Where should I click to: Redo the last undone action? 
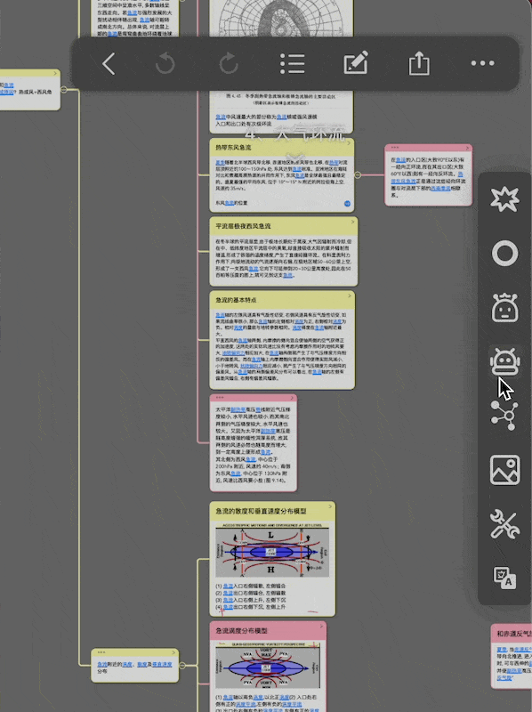(229, 63)
